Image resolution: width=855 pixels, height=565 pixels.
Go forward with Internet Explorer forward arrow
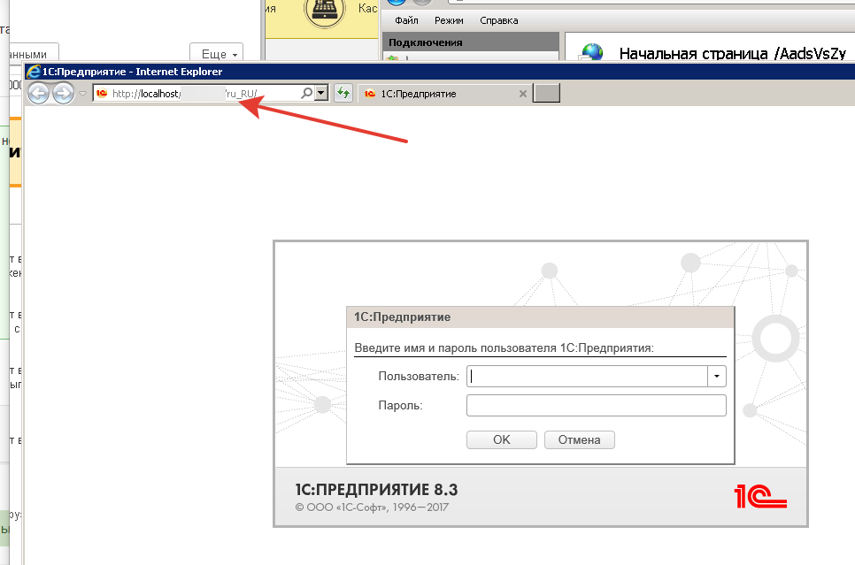pyautogui.click(x=63, y=94)
